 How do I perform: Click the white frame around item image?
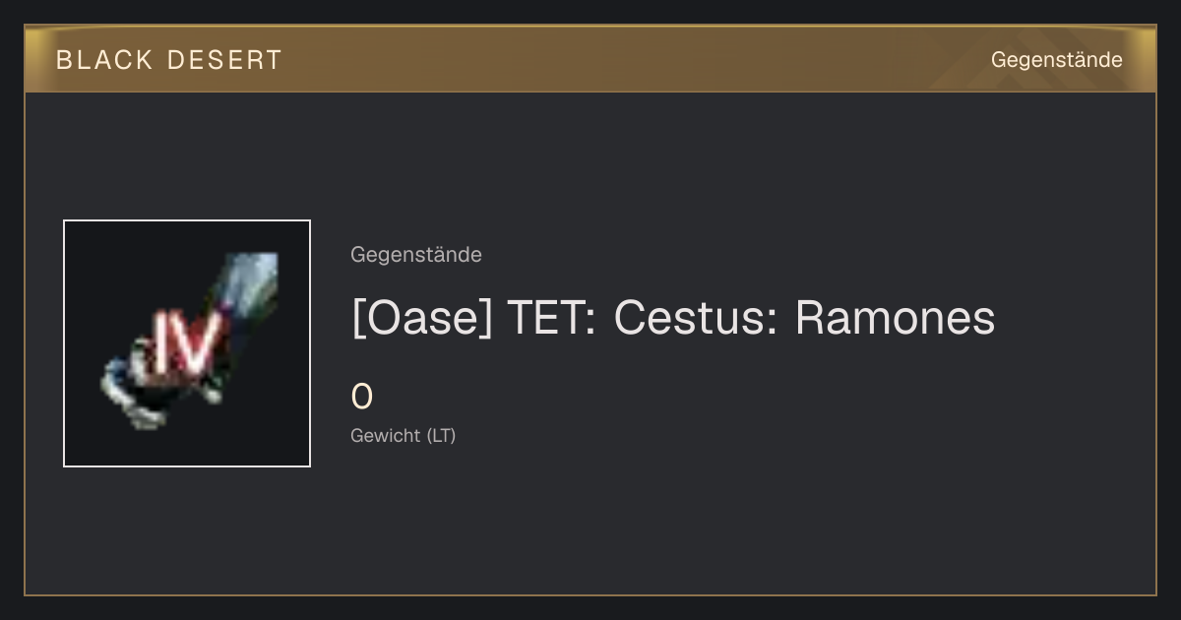pyautogui.click(x=187, y=343)
